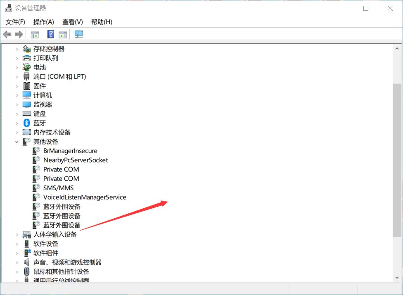
Task: Click the scroll down arrow
Action: (397, 278)
